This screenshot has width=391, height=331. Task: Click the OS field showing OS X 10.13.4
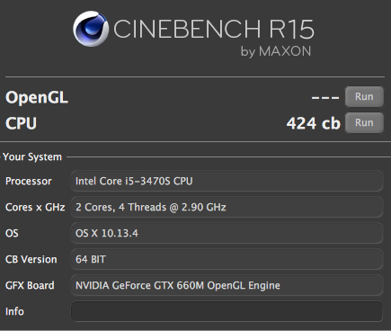(x=227, y=233)
